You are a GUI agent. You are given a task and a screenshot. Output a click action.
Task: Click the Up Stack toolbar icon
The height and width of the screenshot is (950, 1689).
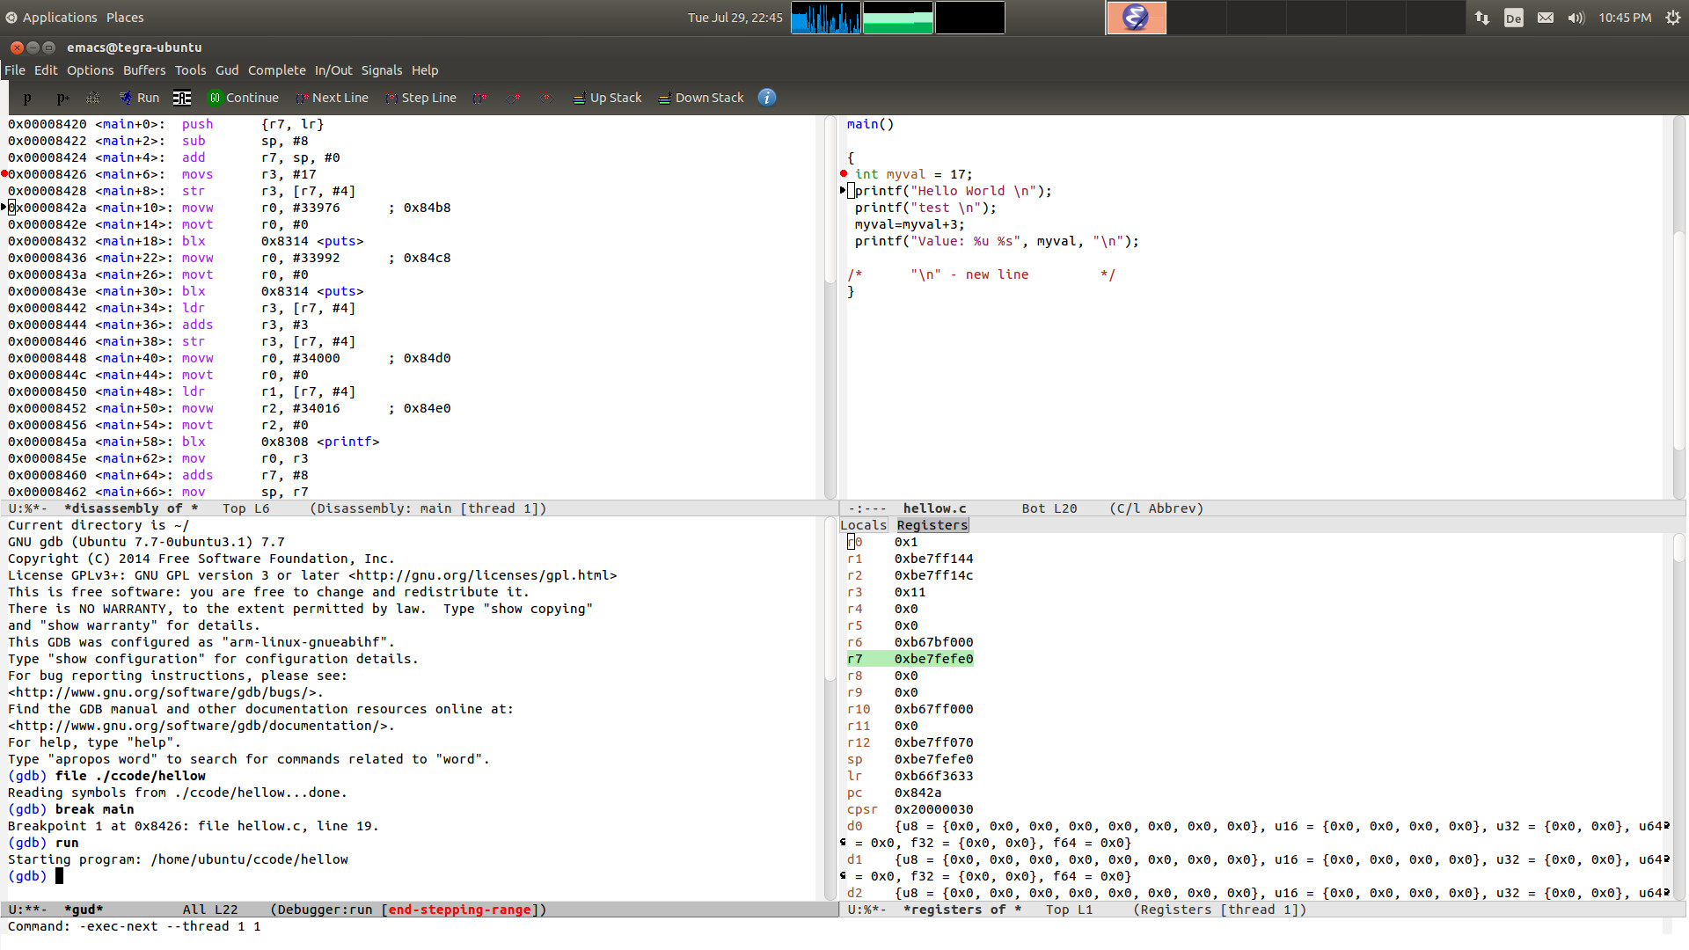[x=607, y=98]
